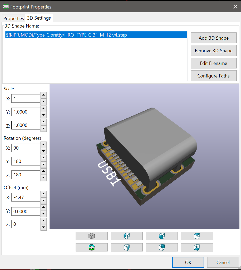Screen dimensions: 241x270
Task: Increase the Scale X value with up arrow
Action: pyautogui.click(x=44, y=95)
